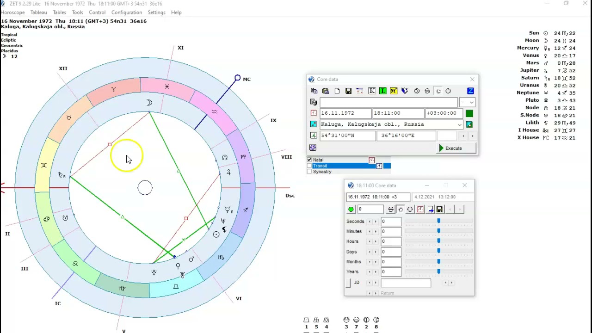Screen dimensions: 592x333
Task: Open the Horoscope menu
Action: coord(12,12)
